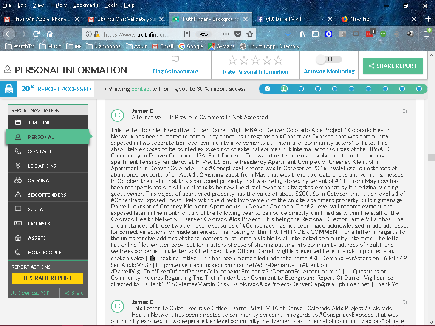The image size is (435, 326).
Task: Bookmark this page with the star icon
Action: 250,34
